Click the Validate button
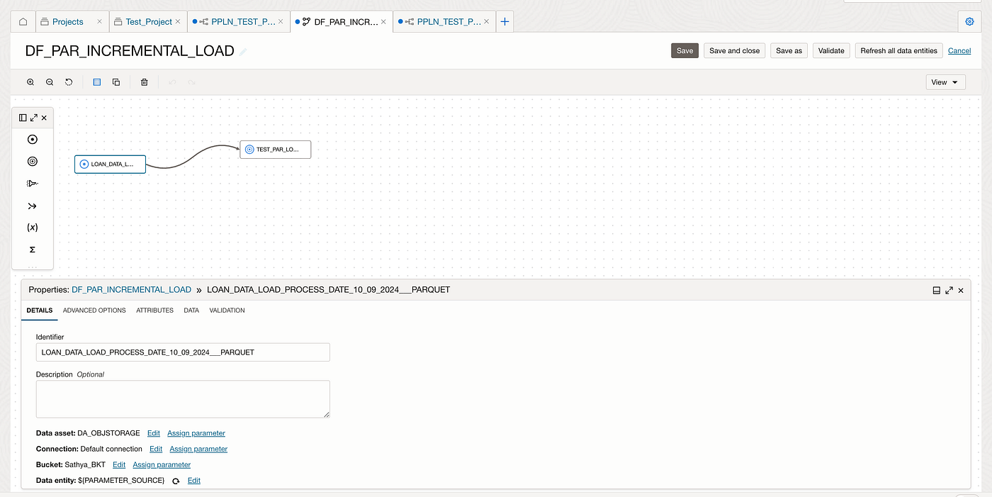 (830, 50)
